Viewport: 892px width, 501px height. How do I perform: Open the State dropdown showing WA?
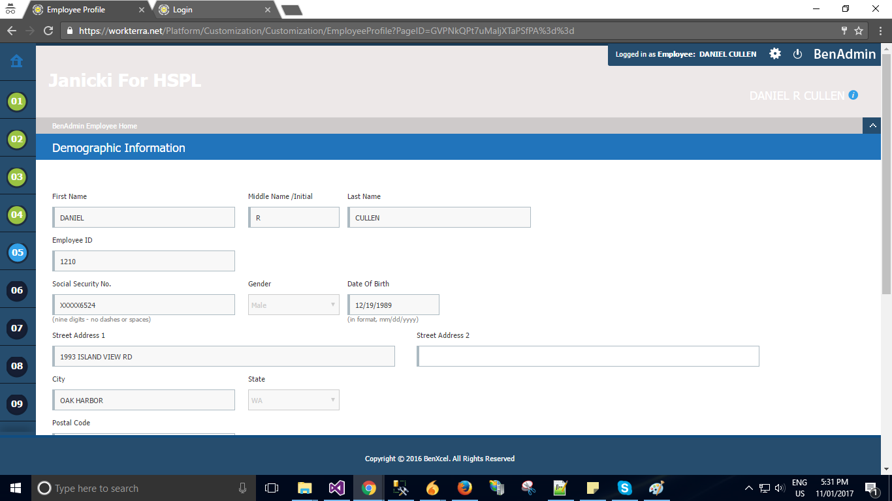293,400
